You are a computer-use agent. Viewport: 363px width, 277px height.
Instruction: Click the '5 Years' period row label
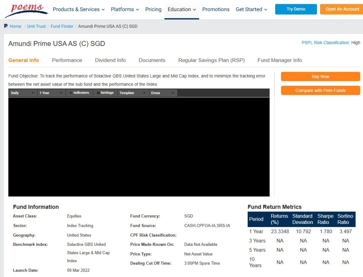257,250
